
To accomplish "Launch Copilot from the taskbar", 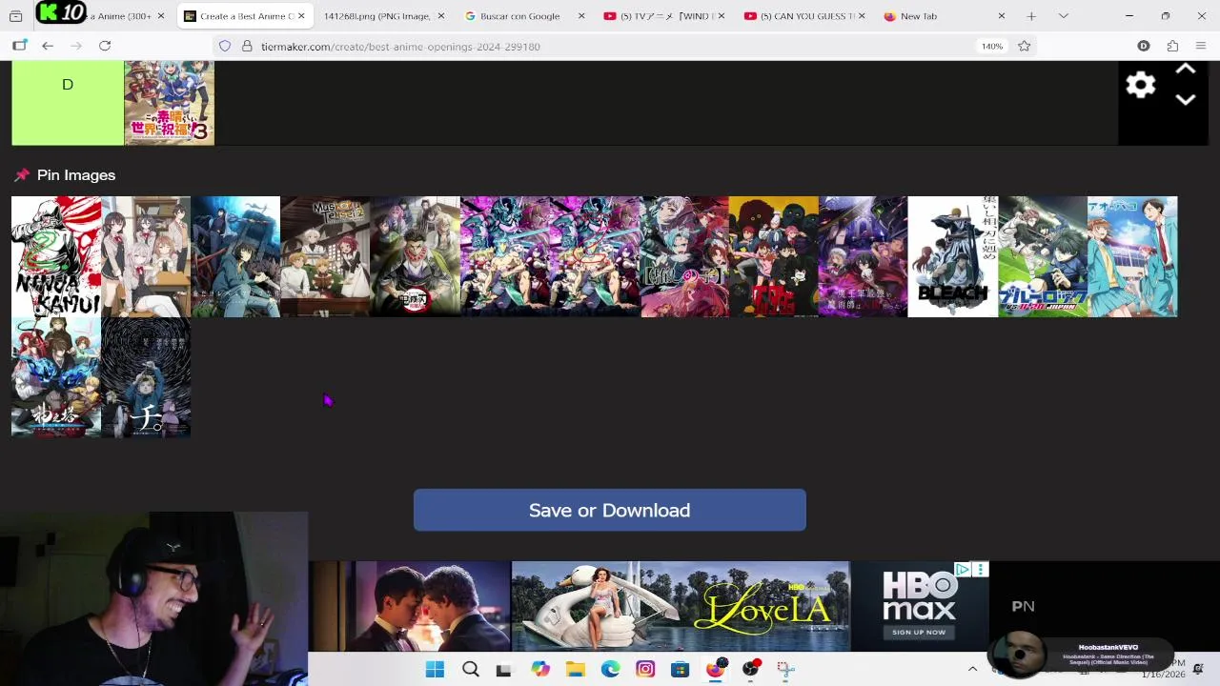I will 540,669.
